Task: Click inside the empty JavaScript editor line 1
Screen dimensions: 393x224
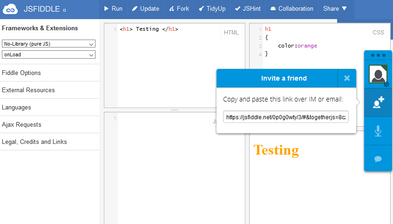Action: pyautogui.click(x=165, y=118)
